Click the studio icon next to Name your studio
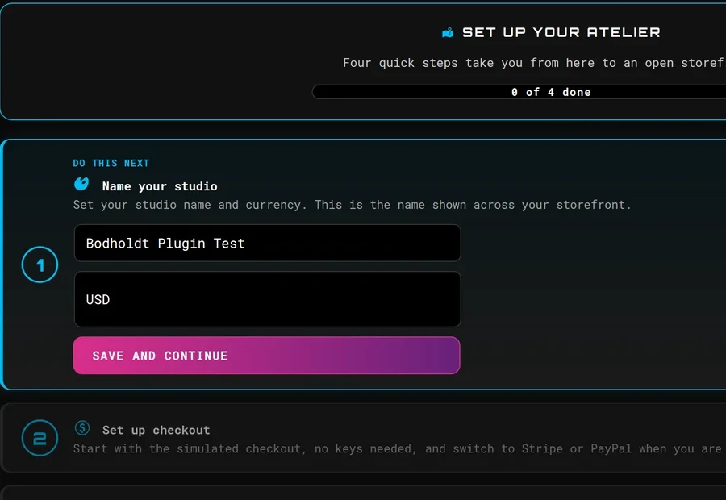 tap(81, 184)
